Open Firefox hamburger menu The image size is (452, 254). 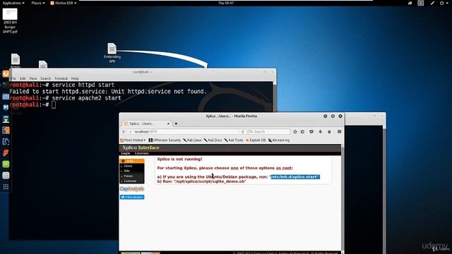coord(339,132)
